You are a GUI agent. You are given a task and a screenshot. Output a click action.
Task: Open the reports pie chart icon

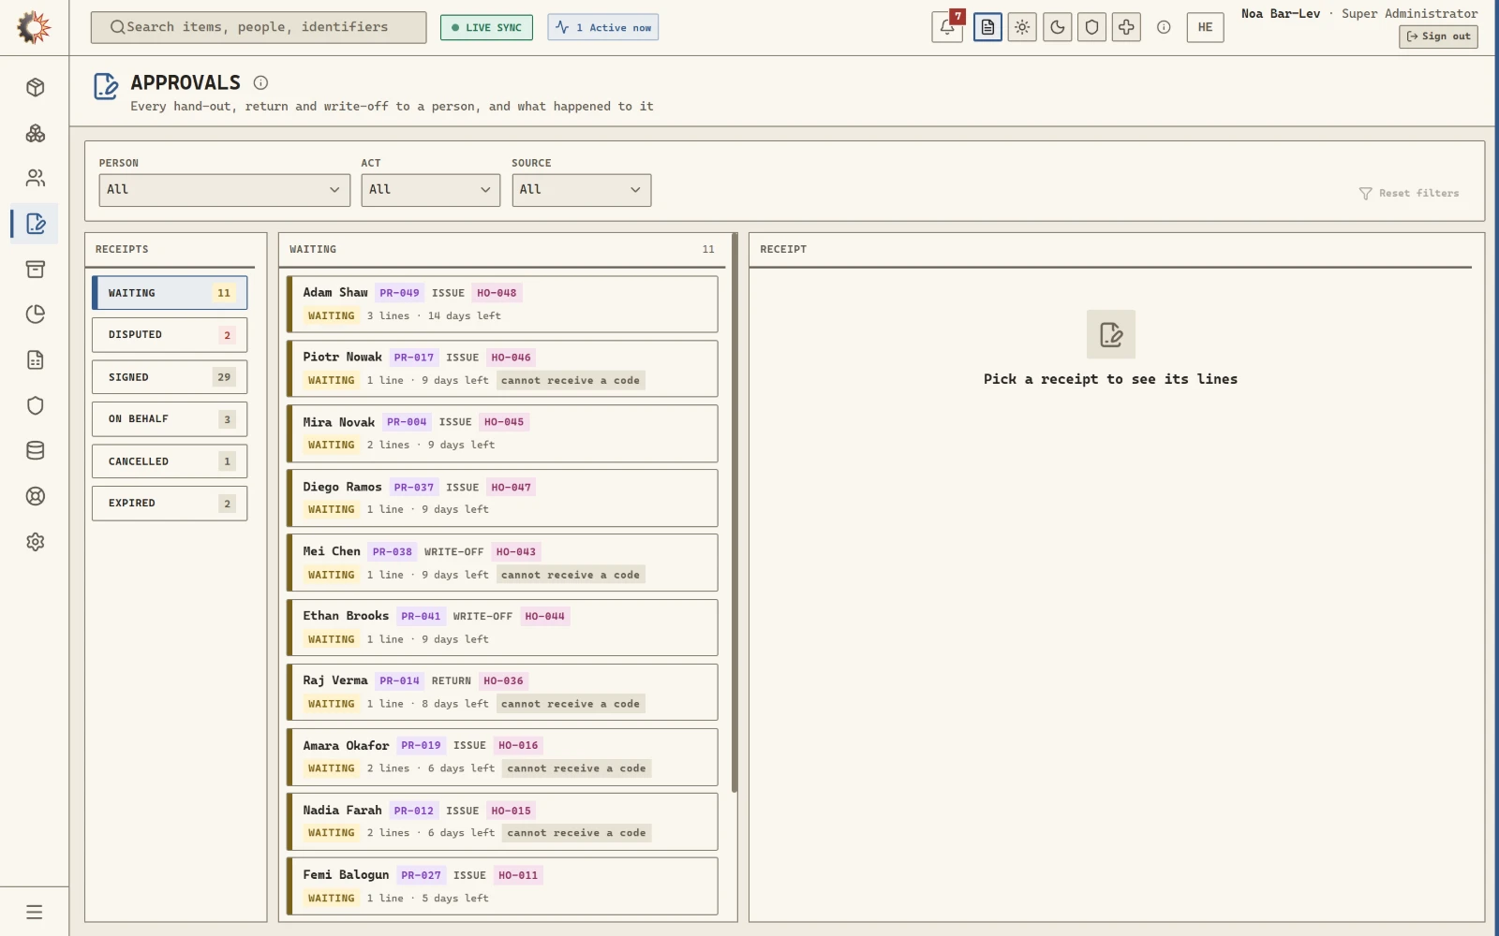(x=36, y=314)
